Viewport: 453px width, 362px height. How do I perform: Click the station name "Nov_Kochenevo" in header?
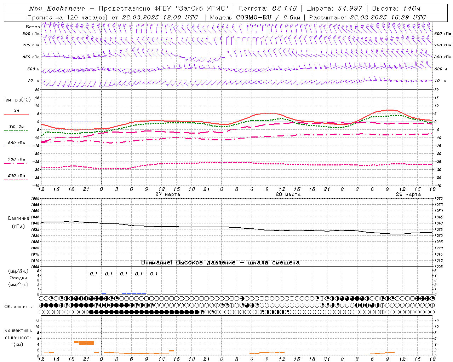(57, 8)
